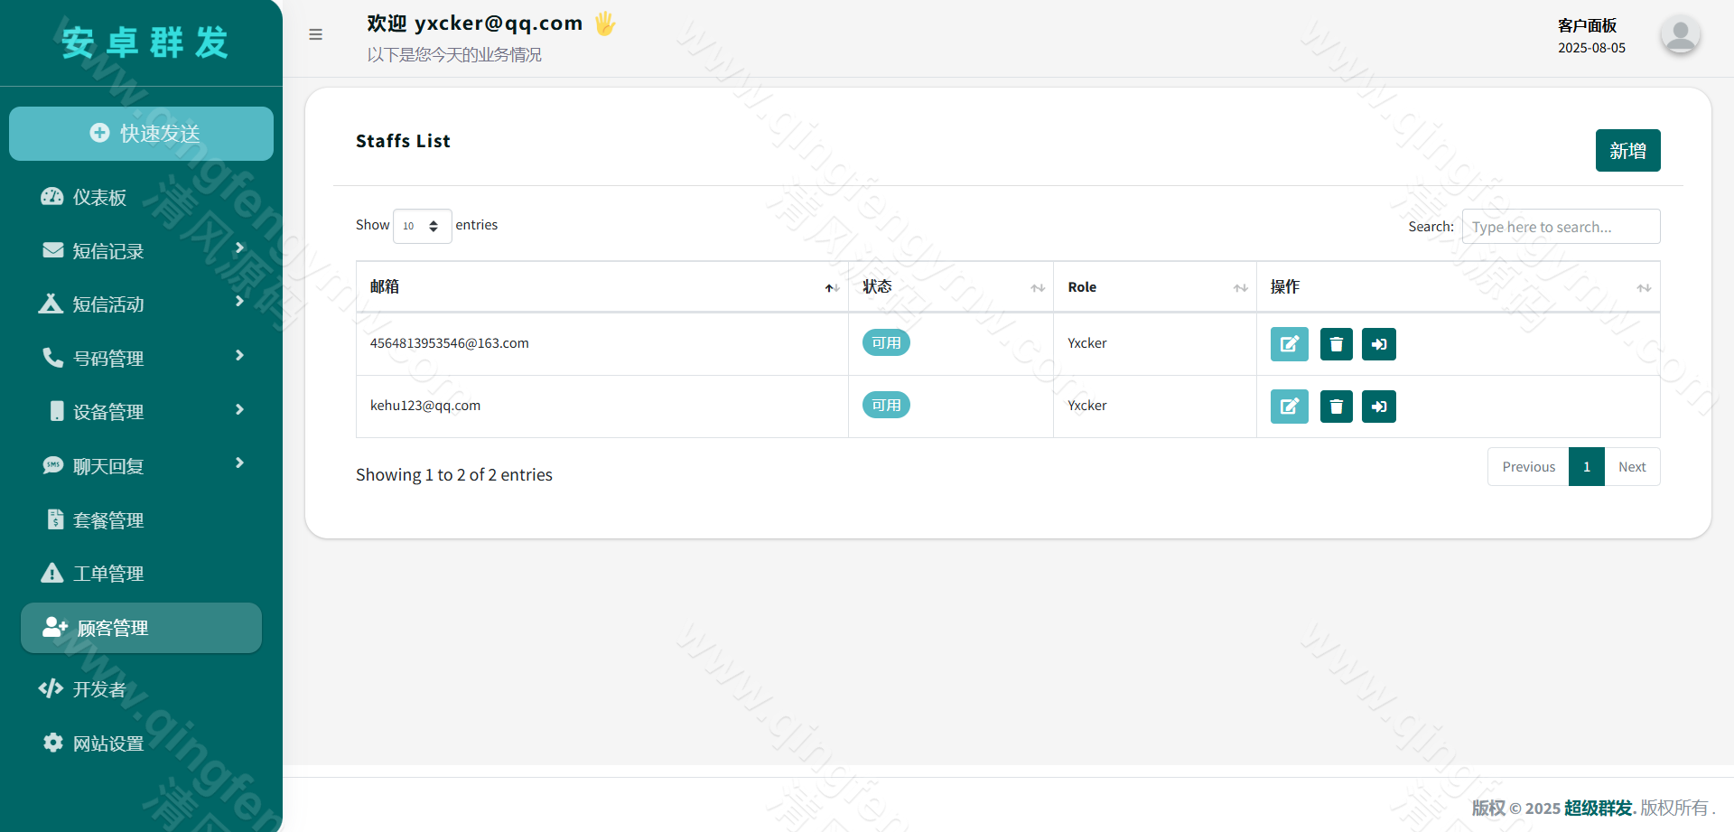Click the Showing 1 to 2 of 2 entries text
This screenshot has height=832, width=1734.
(454, 475)
